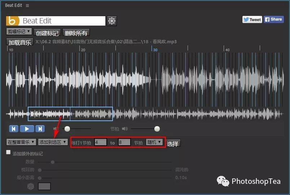Click the beat field containing 4
Screen dimensions: 290x195
click(101, 142)
